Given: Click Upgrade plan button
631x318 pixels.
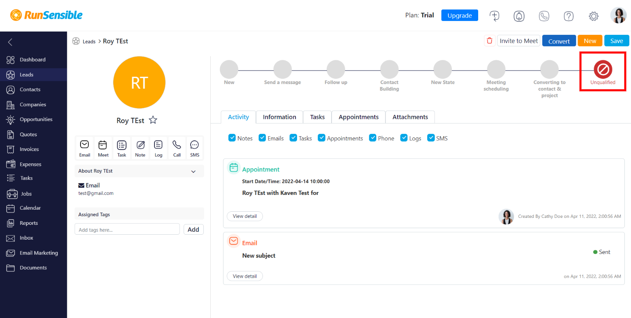Looking at the screenshot, I should (x=460, y=16).
